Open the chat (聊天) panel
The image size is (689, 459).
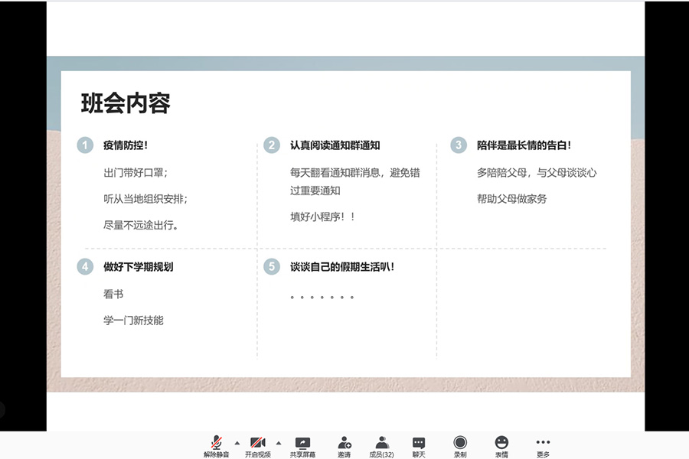click(419, 446)
